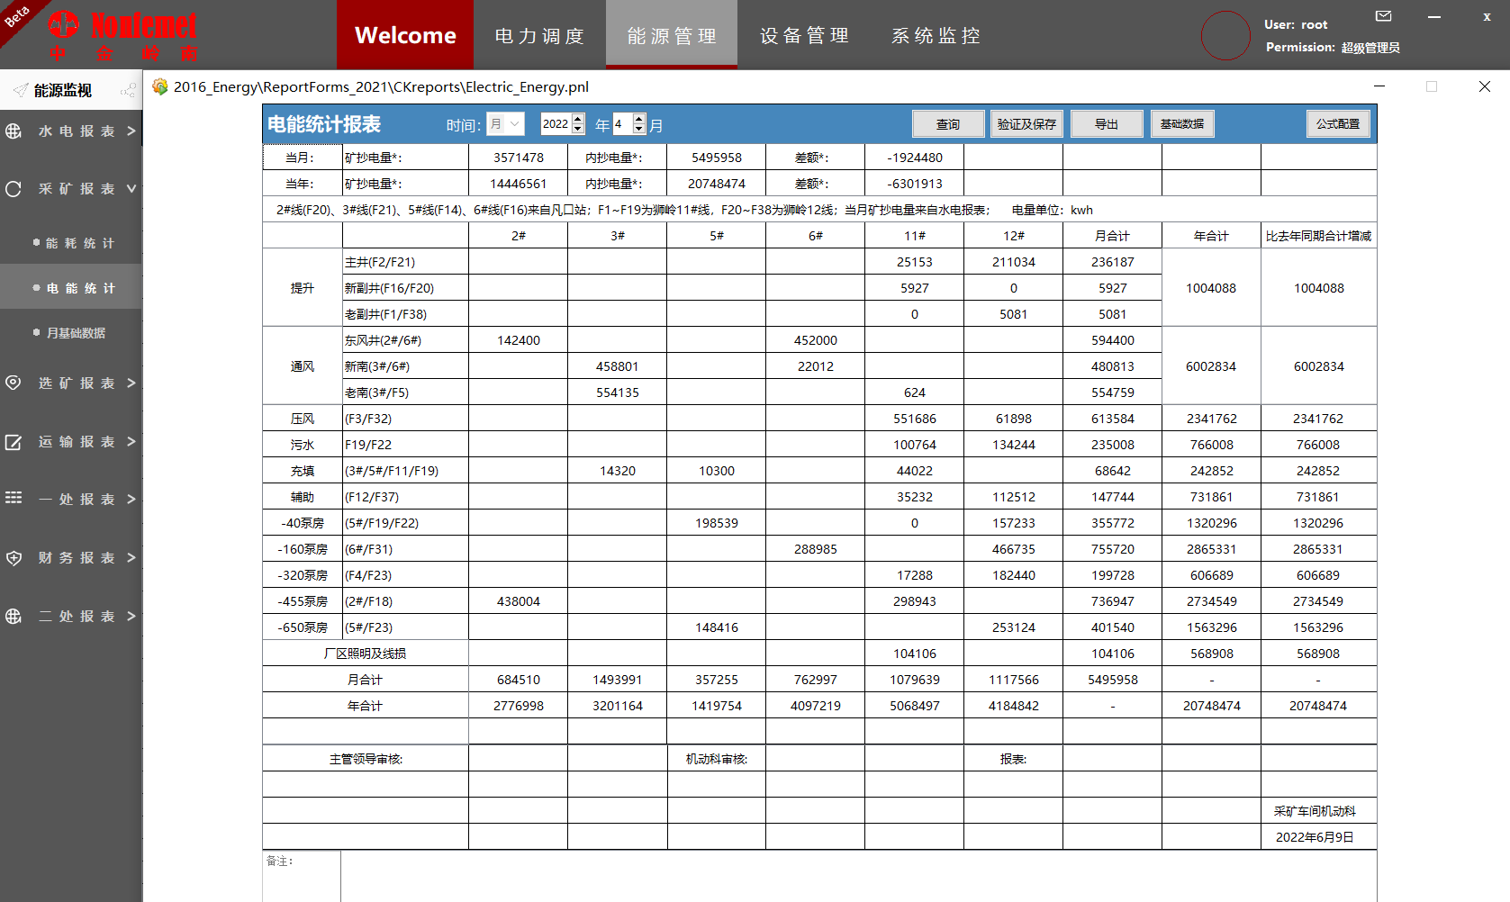
Task: Expand the 二处报表 menu
Action: coord(131,617)
